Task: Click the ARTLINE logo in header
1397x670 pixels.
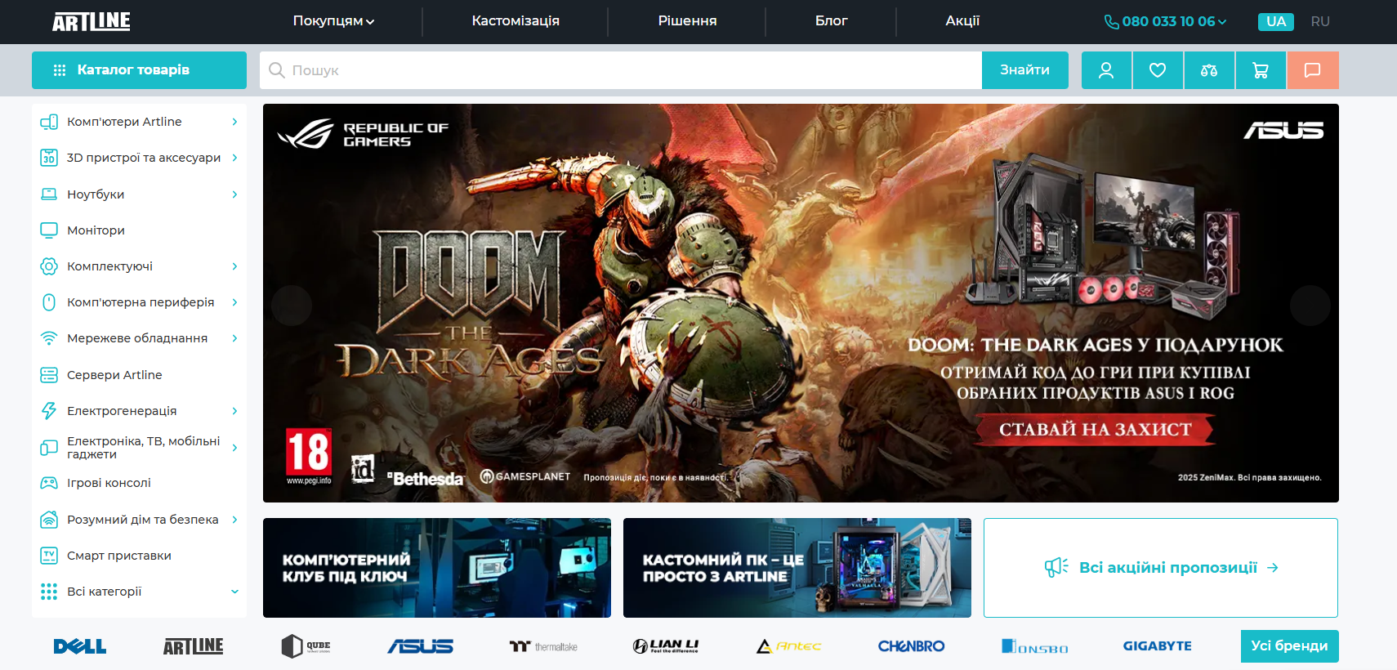Action: [x=91, y=21]
